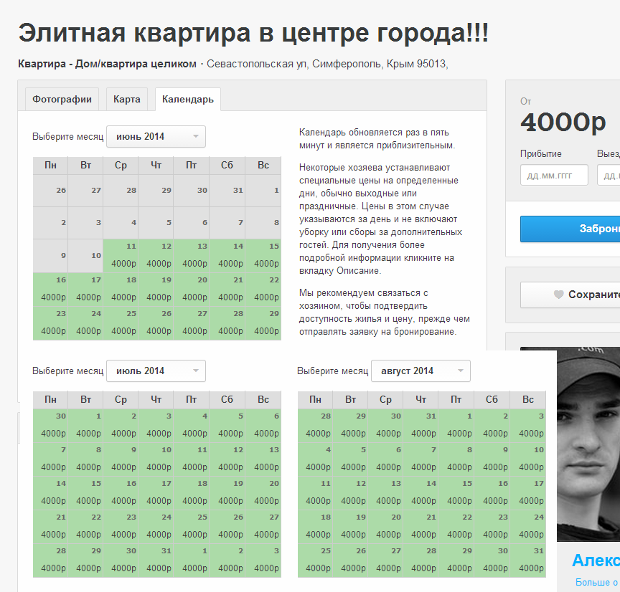The image size is (620, 592).
Task: Pick July 24 in the July calendar
Action: click(x=156, y=527)
